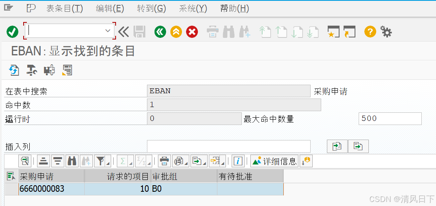Image resolution: width=436 pixels, height=206 pixels.
Task: Click the B0 cell in 审批组
Action: pos(184,189)
